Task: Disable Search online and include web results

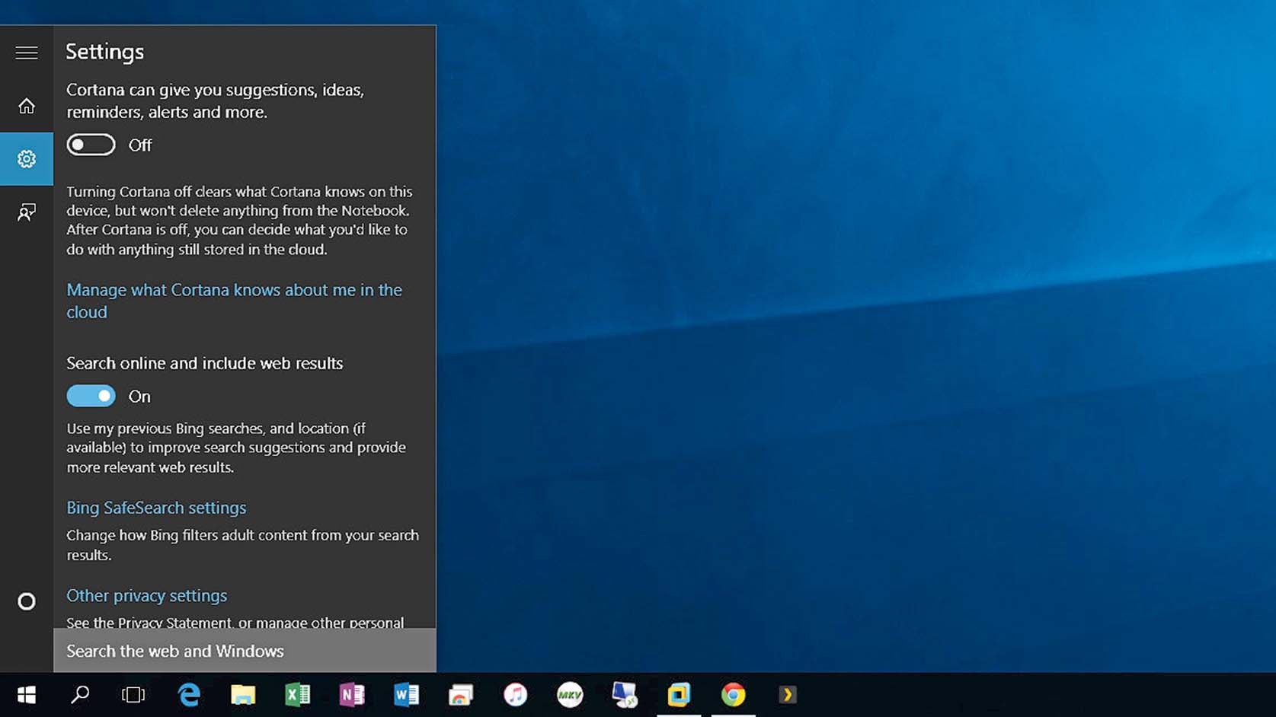Action: [x=91, y=396]
